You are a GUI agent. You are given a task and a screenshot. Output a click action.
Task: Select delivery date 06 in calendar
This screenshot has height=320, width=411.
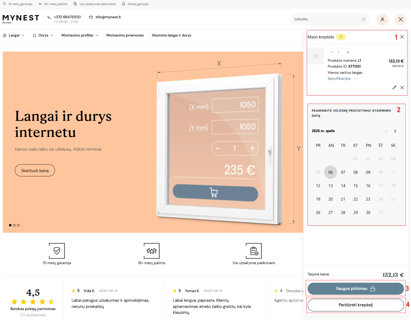tap(330, 172)
